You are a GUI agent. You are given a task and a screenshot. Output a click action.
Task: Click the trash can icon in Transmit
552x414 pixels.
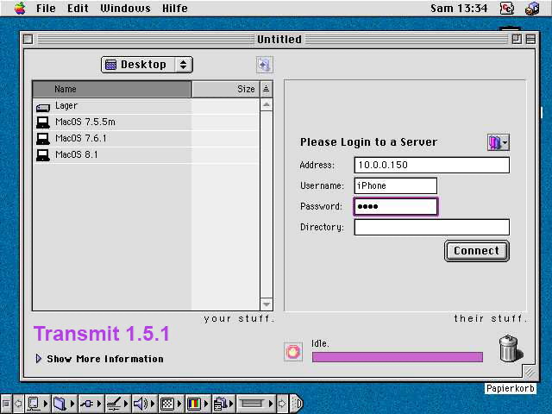click(x=509, y=348)
